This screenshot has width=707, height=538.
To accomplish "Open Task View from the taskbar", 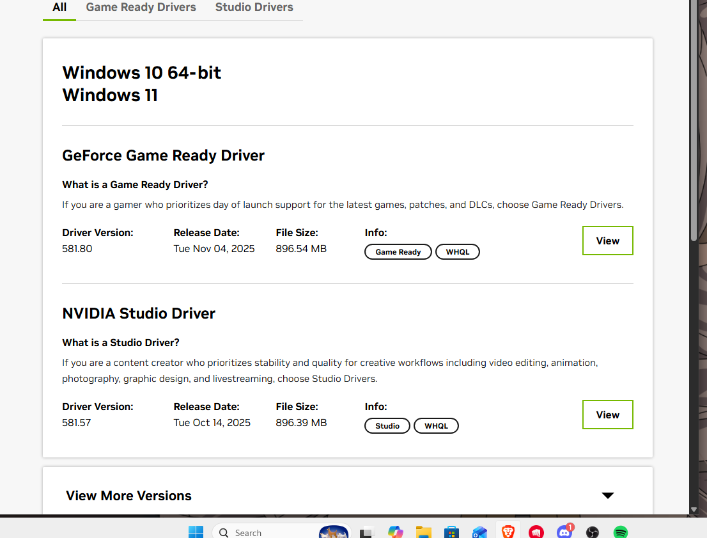I will coord(367,532).
